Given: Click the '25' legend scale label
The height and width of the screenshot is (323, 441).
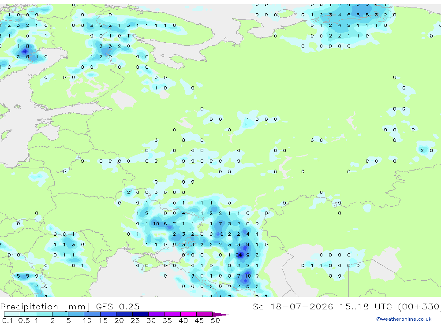Looking at the screenshot, I should tap(135, 320).
